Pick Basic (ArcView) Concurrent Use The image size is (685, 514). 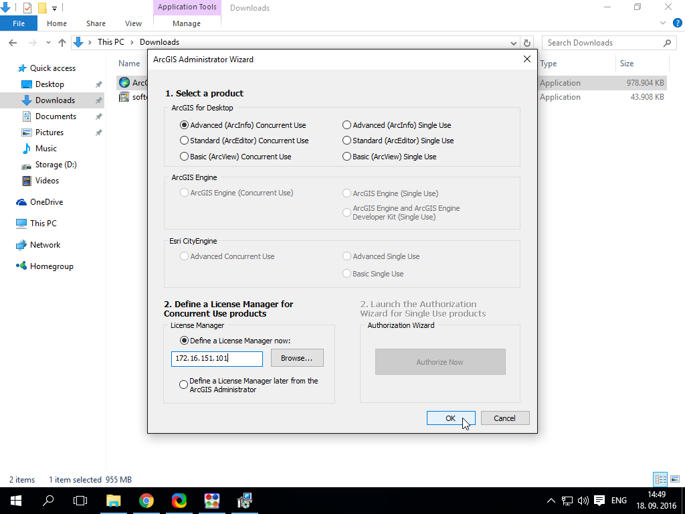[235, 157]
